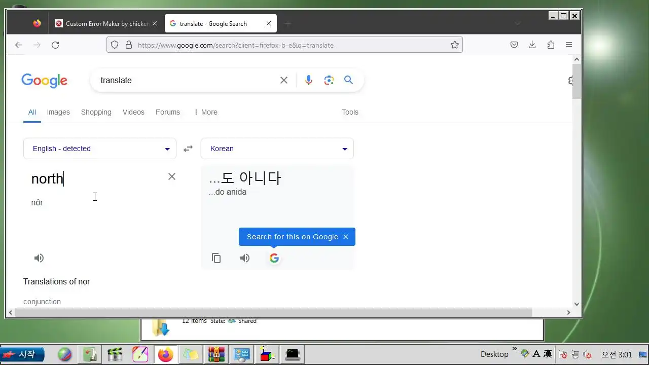The height and width of the screenshot is (365, 649).
Task: Open the WinRAR archive taskbar icon
Action: 216,354
